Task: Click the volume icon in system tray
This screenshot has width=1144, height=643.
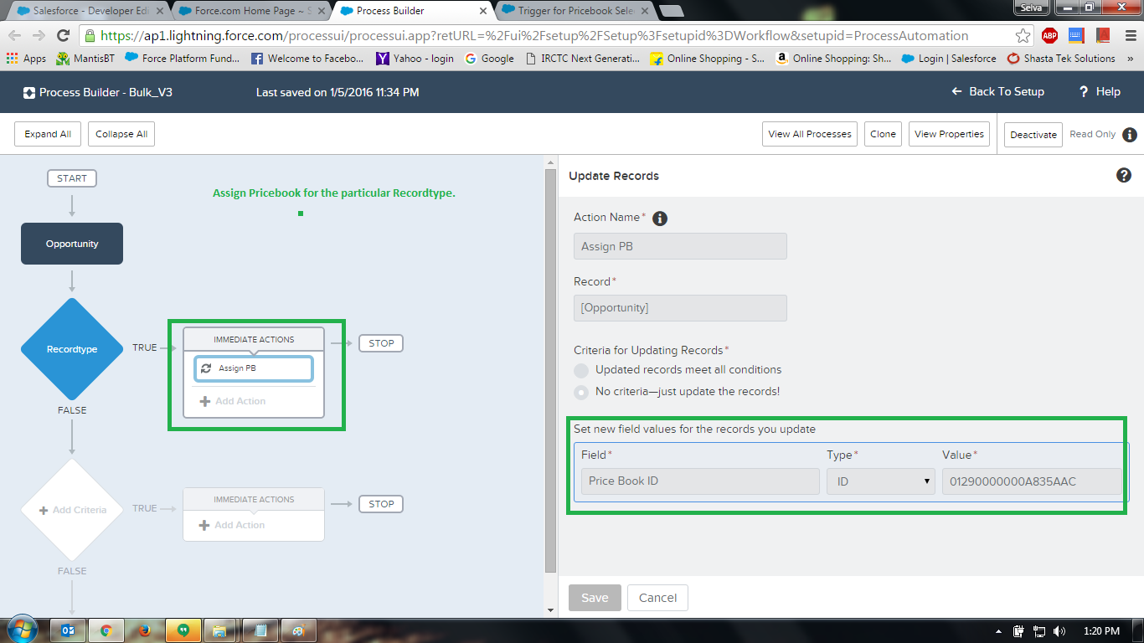Action: click(x=1059, y=631)
